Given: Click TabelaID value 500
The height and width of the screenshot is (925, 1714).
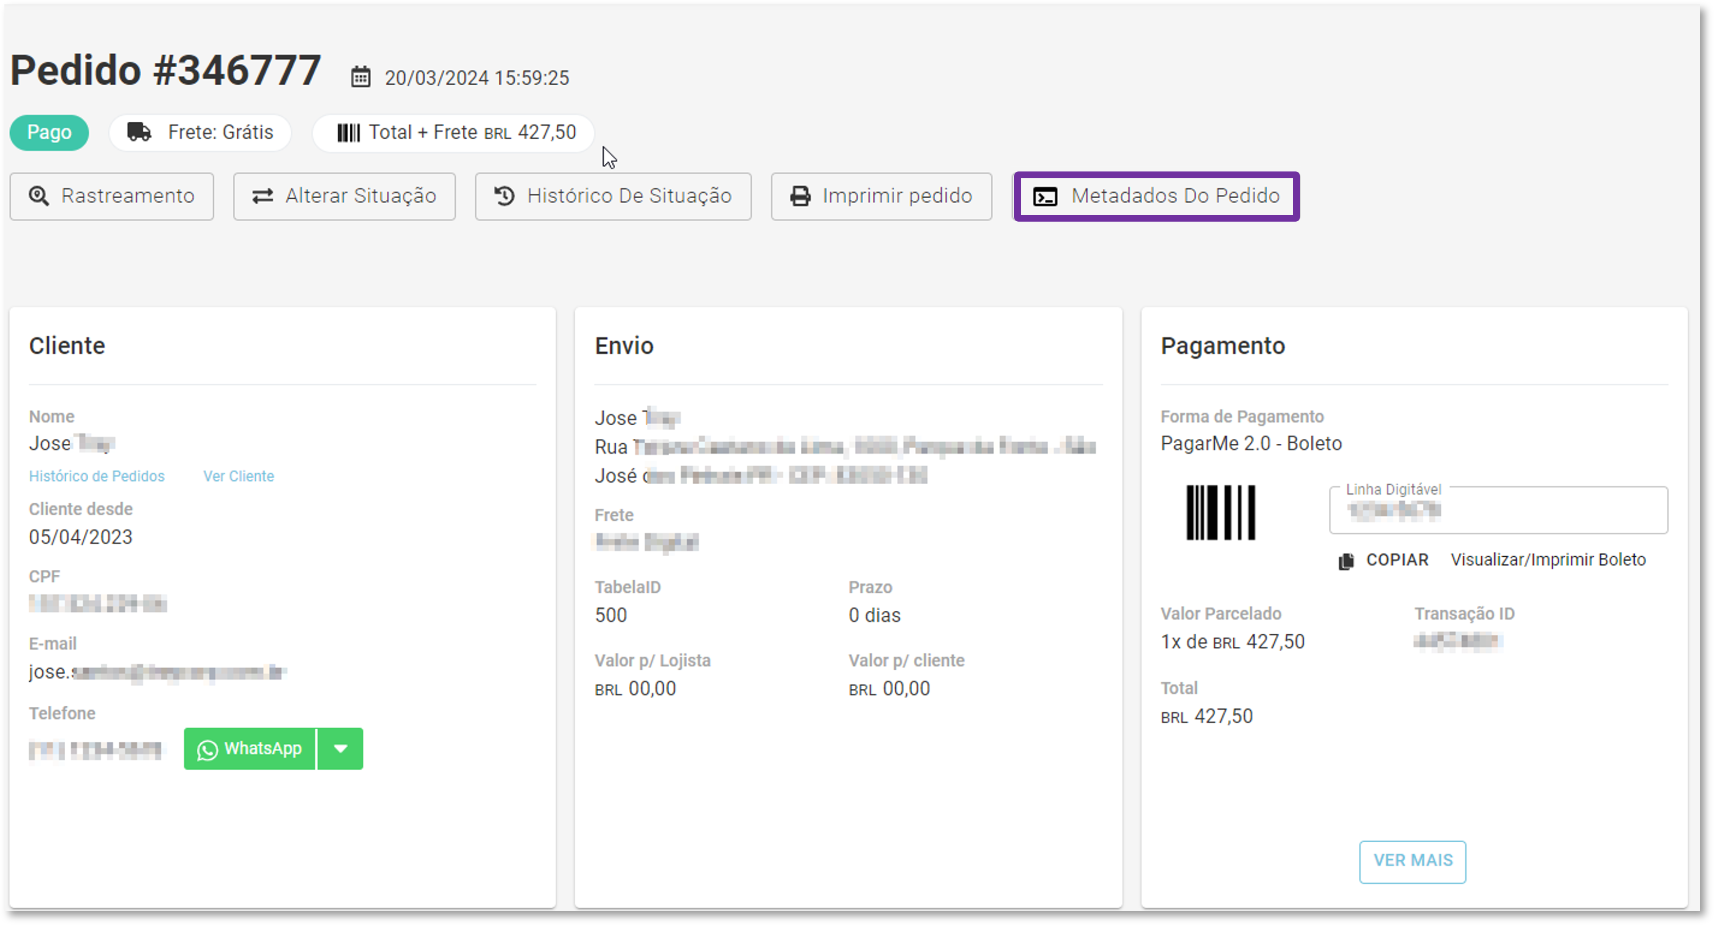Looking at the screenshot, I should tap(611, 615).
